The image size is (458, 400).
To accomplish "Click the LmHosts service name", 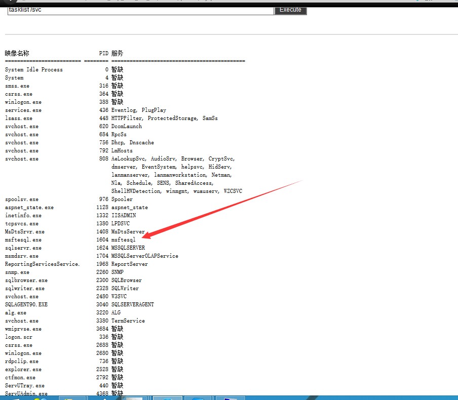I will pyautogui.click(x=122, y=151).
